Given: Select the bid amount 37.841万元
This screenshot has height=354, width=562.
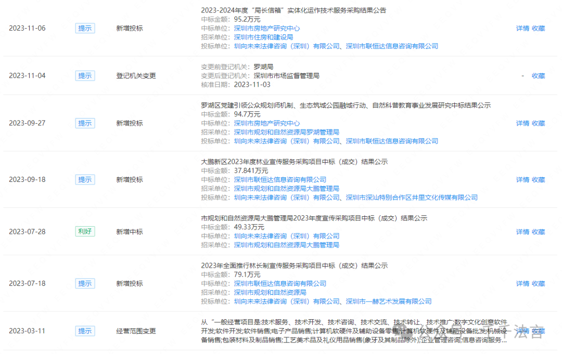Looking at the screenshot, I should tap(251, 171).
